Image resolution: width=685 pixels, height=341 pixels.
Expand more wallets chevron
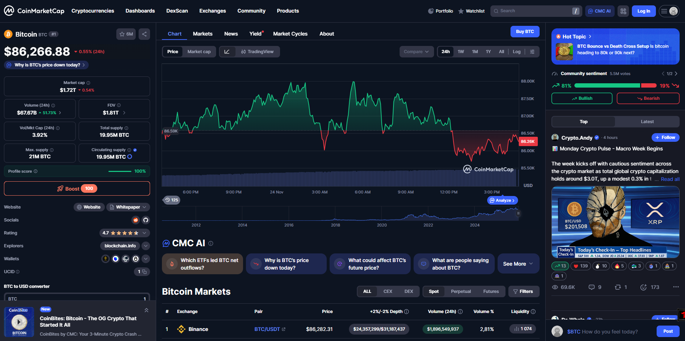click(146, 259)
